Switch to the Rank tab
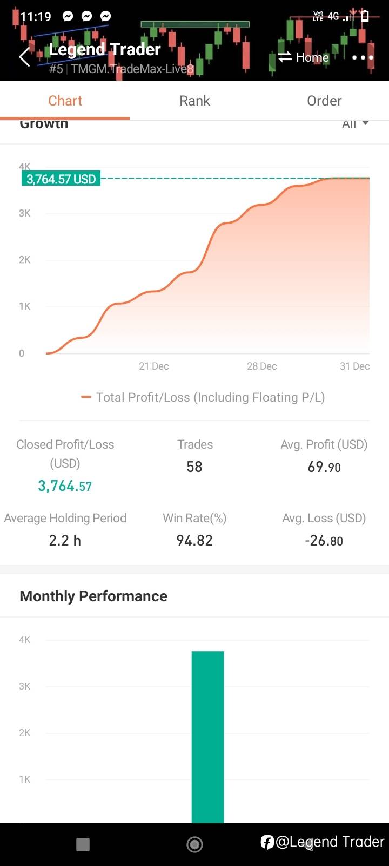The width and height of the screenshot is (389, 866). point(194,101)
